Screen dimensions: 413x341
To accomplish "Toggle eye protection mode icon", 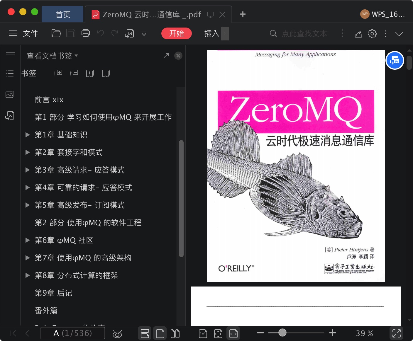I will click(x=117, y=333).
